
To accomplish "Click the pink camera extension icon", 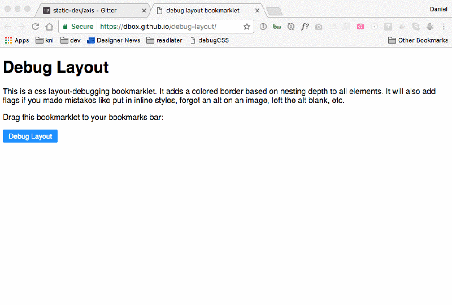I will pos(360,27).
